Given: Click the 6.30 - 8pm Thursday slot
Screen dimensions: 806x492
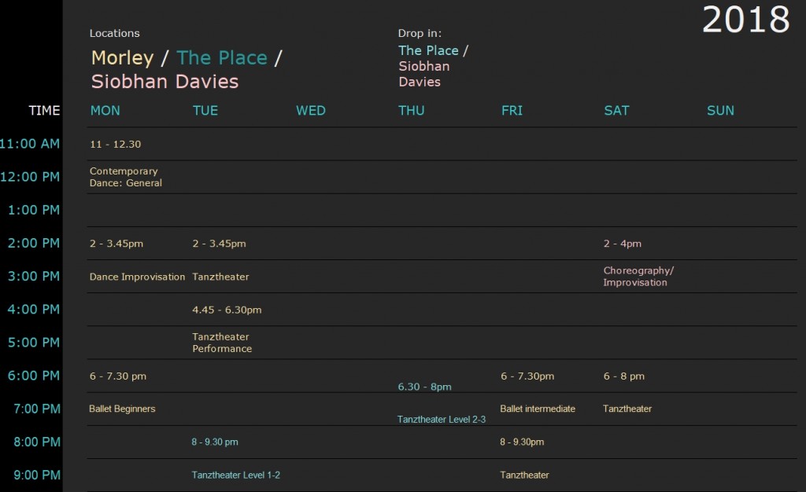Looking at the screenshot, I should [x=424, y=387].
